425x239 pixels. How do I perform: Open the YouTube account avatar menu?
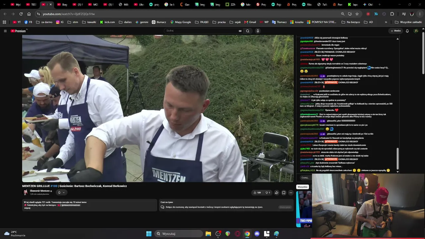[x=416, y=31]
